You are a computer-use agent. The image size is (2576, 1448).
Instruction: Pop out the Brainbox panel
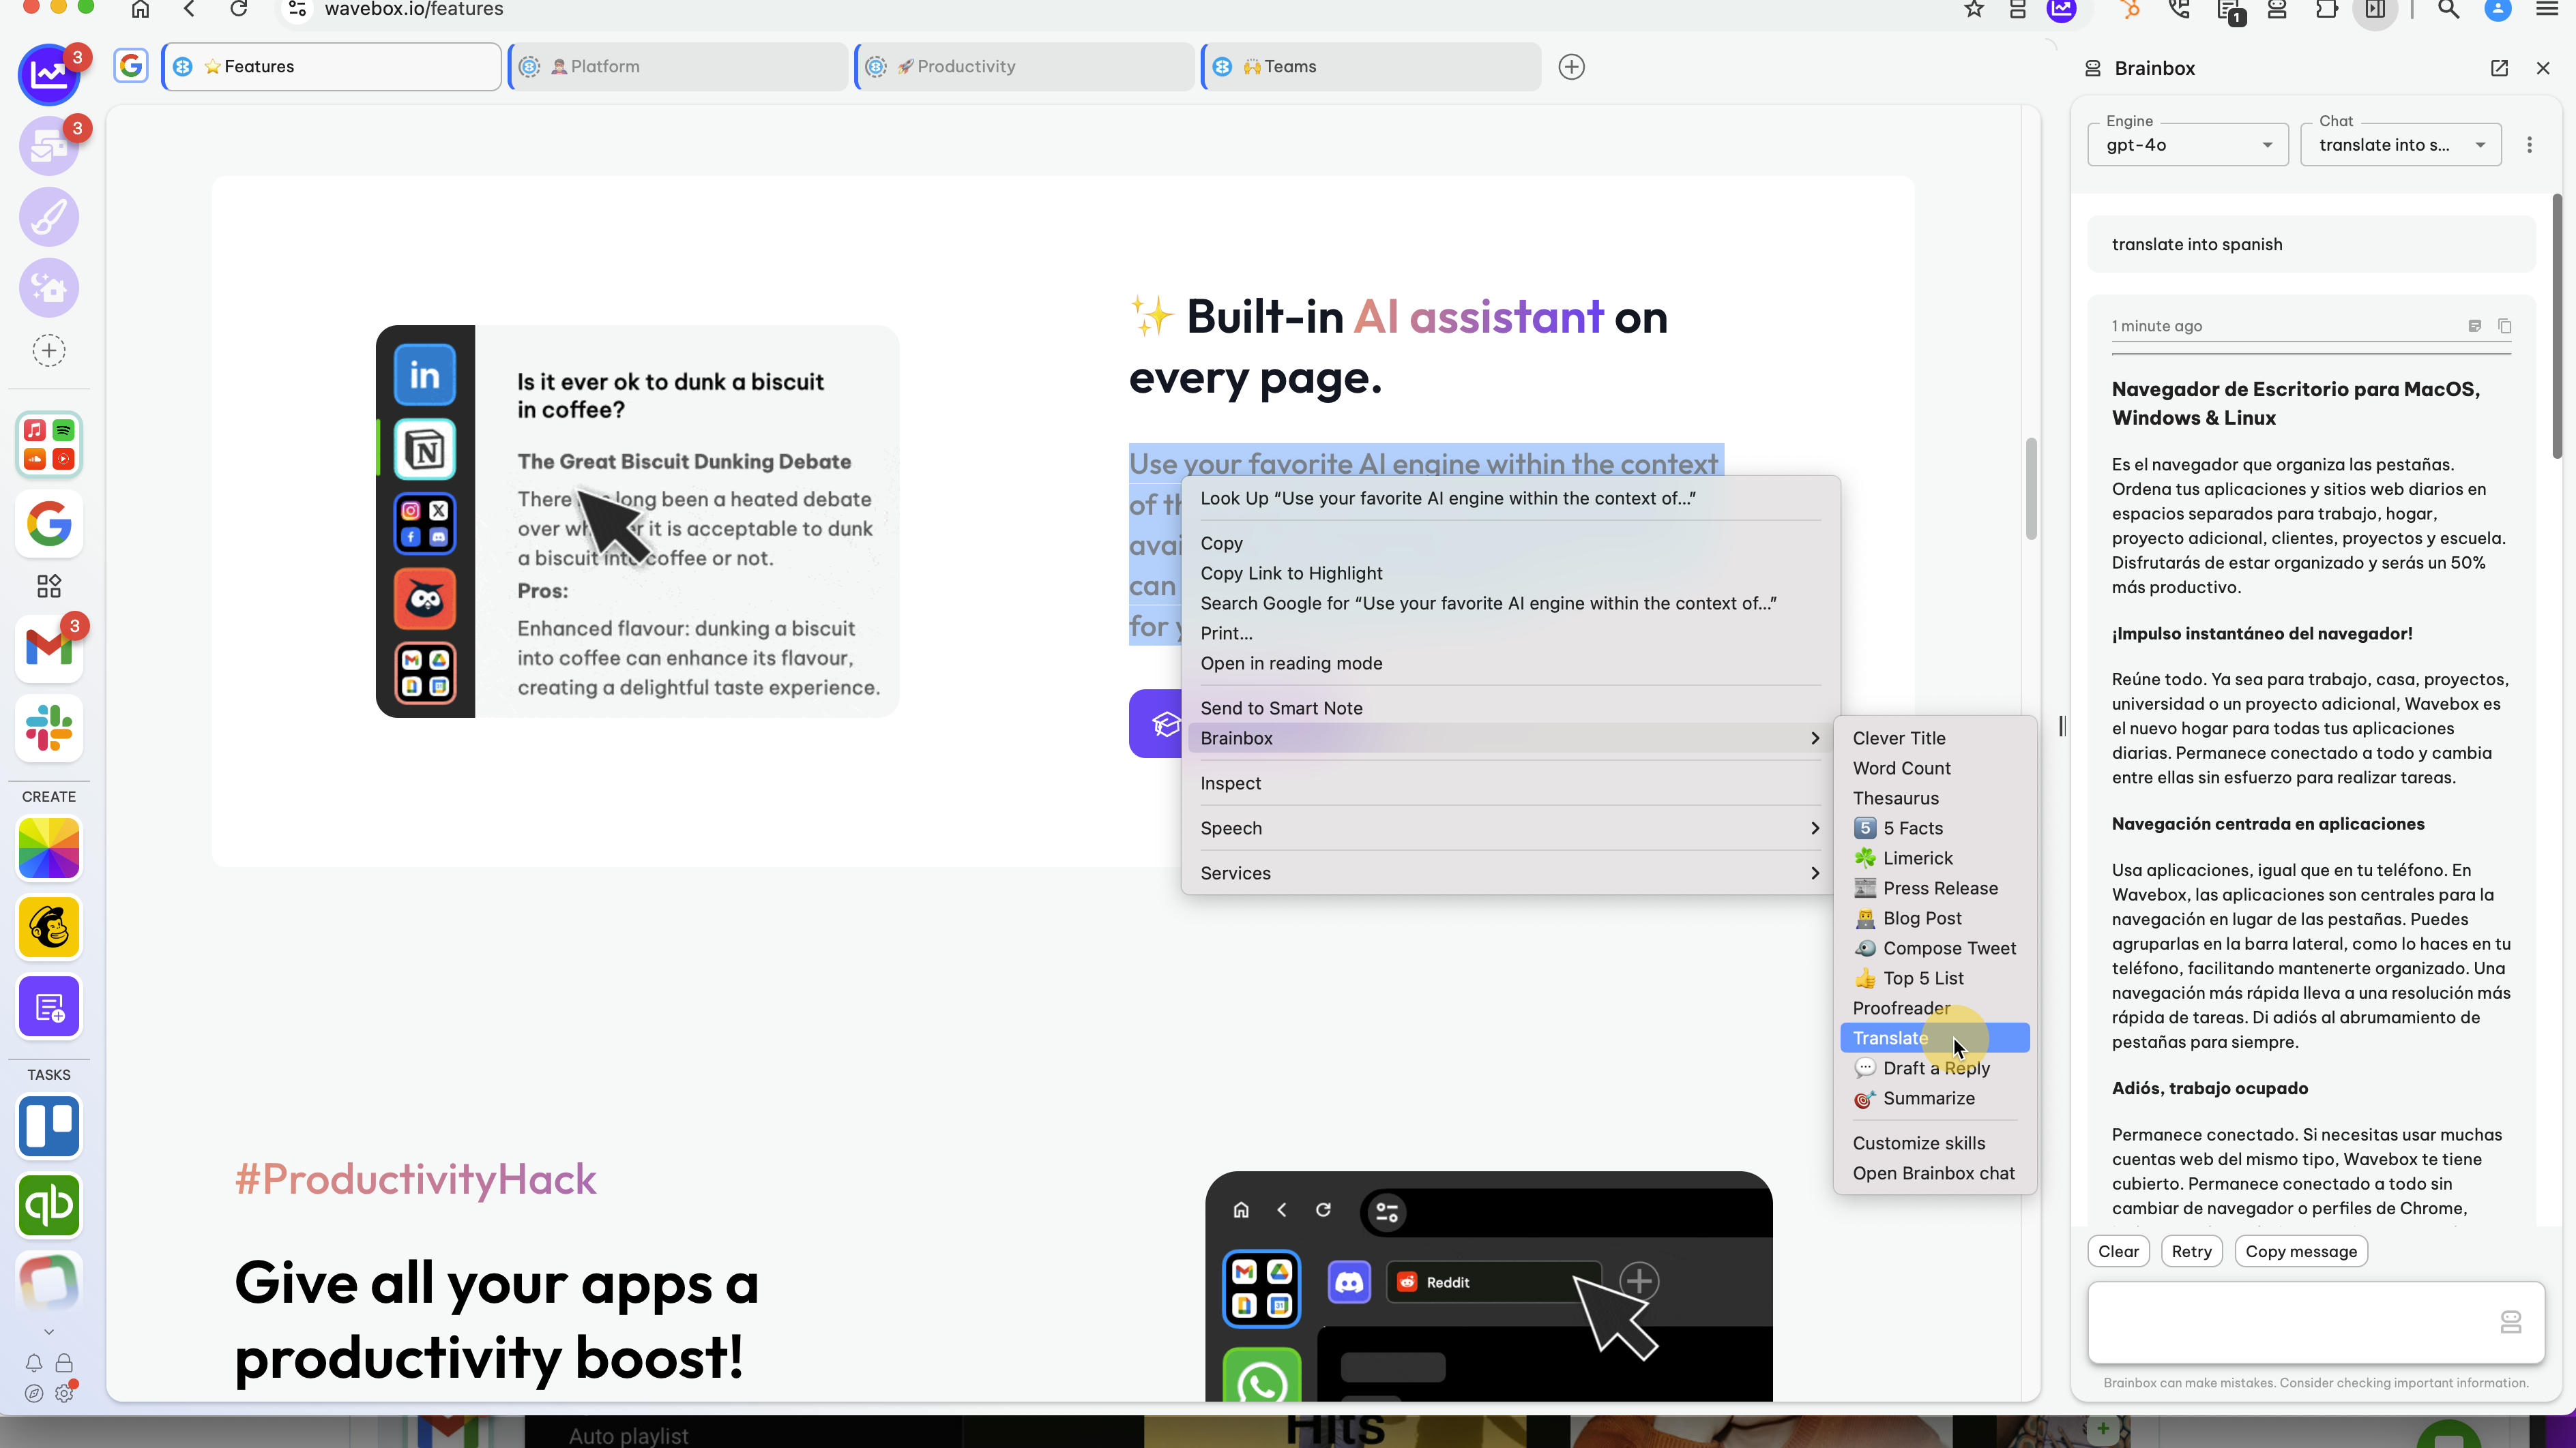pyautogui.click(x=2499, y=68)
